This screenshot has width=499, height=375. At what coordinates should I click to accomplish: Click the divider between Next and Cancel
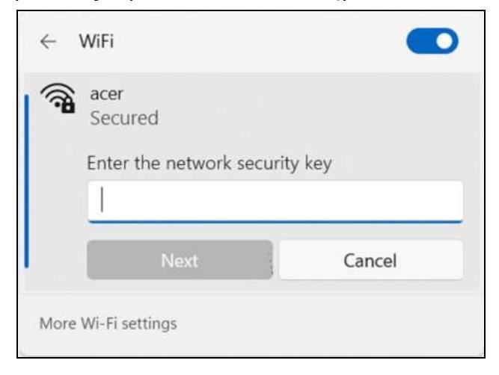tap(276, 260)
